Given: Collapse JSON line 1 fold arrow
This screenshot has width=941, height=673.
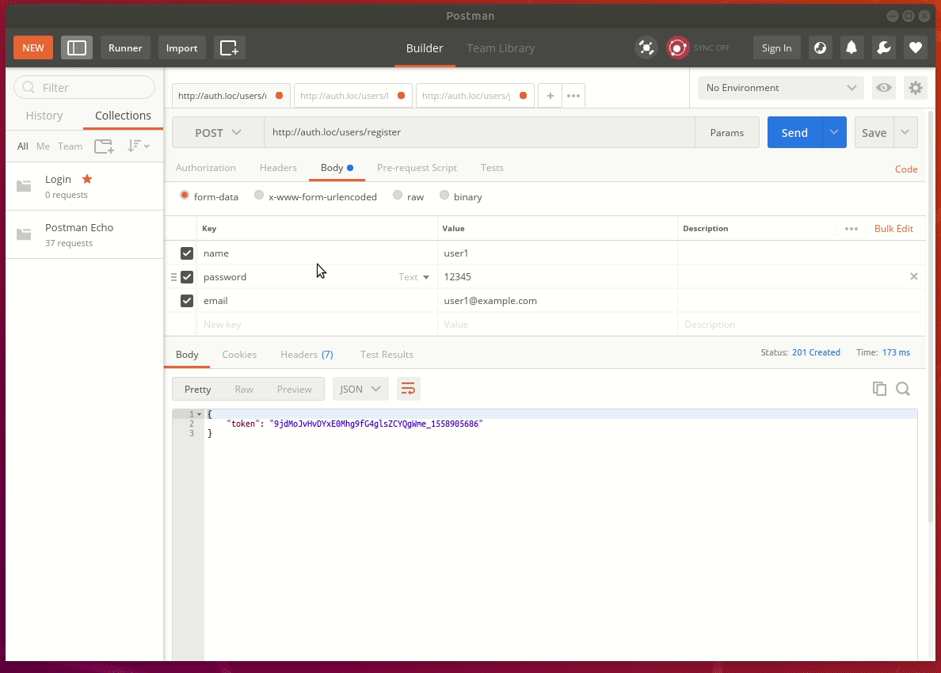Looking at the screenshot, I should point(200,414).
